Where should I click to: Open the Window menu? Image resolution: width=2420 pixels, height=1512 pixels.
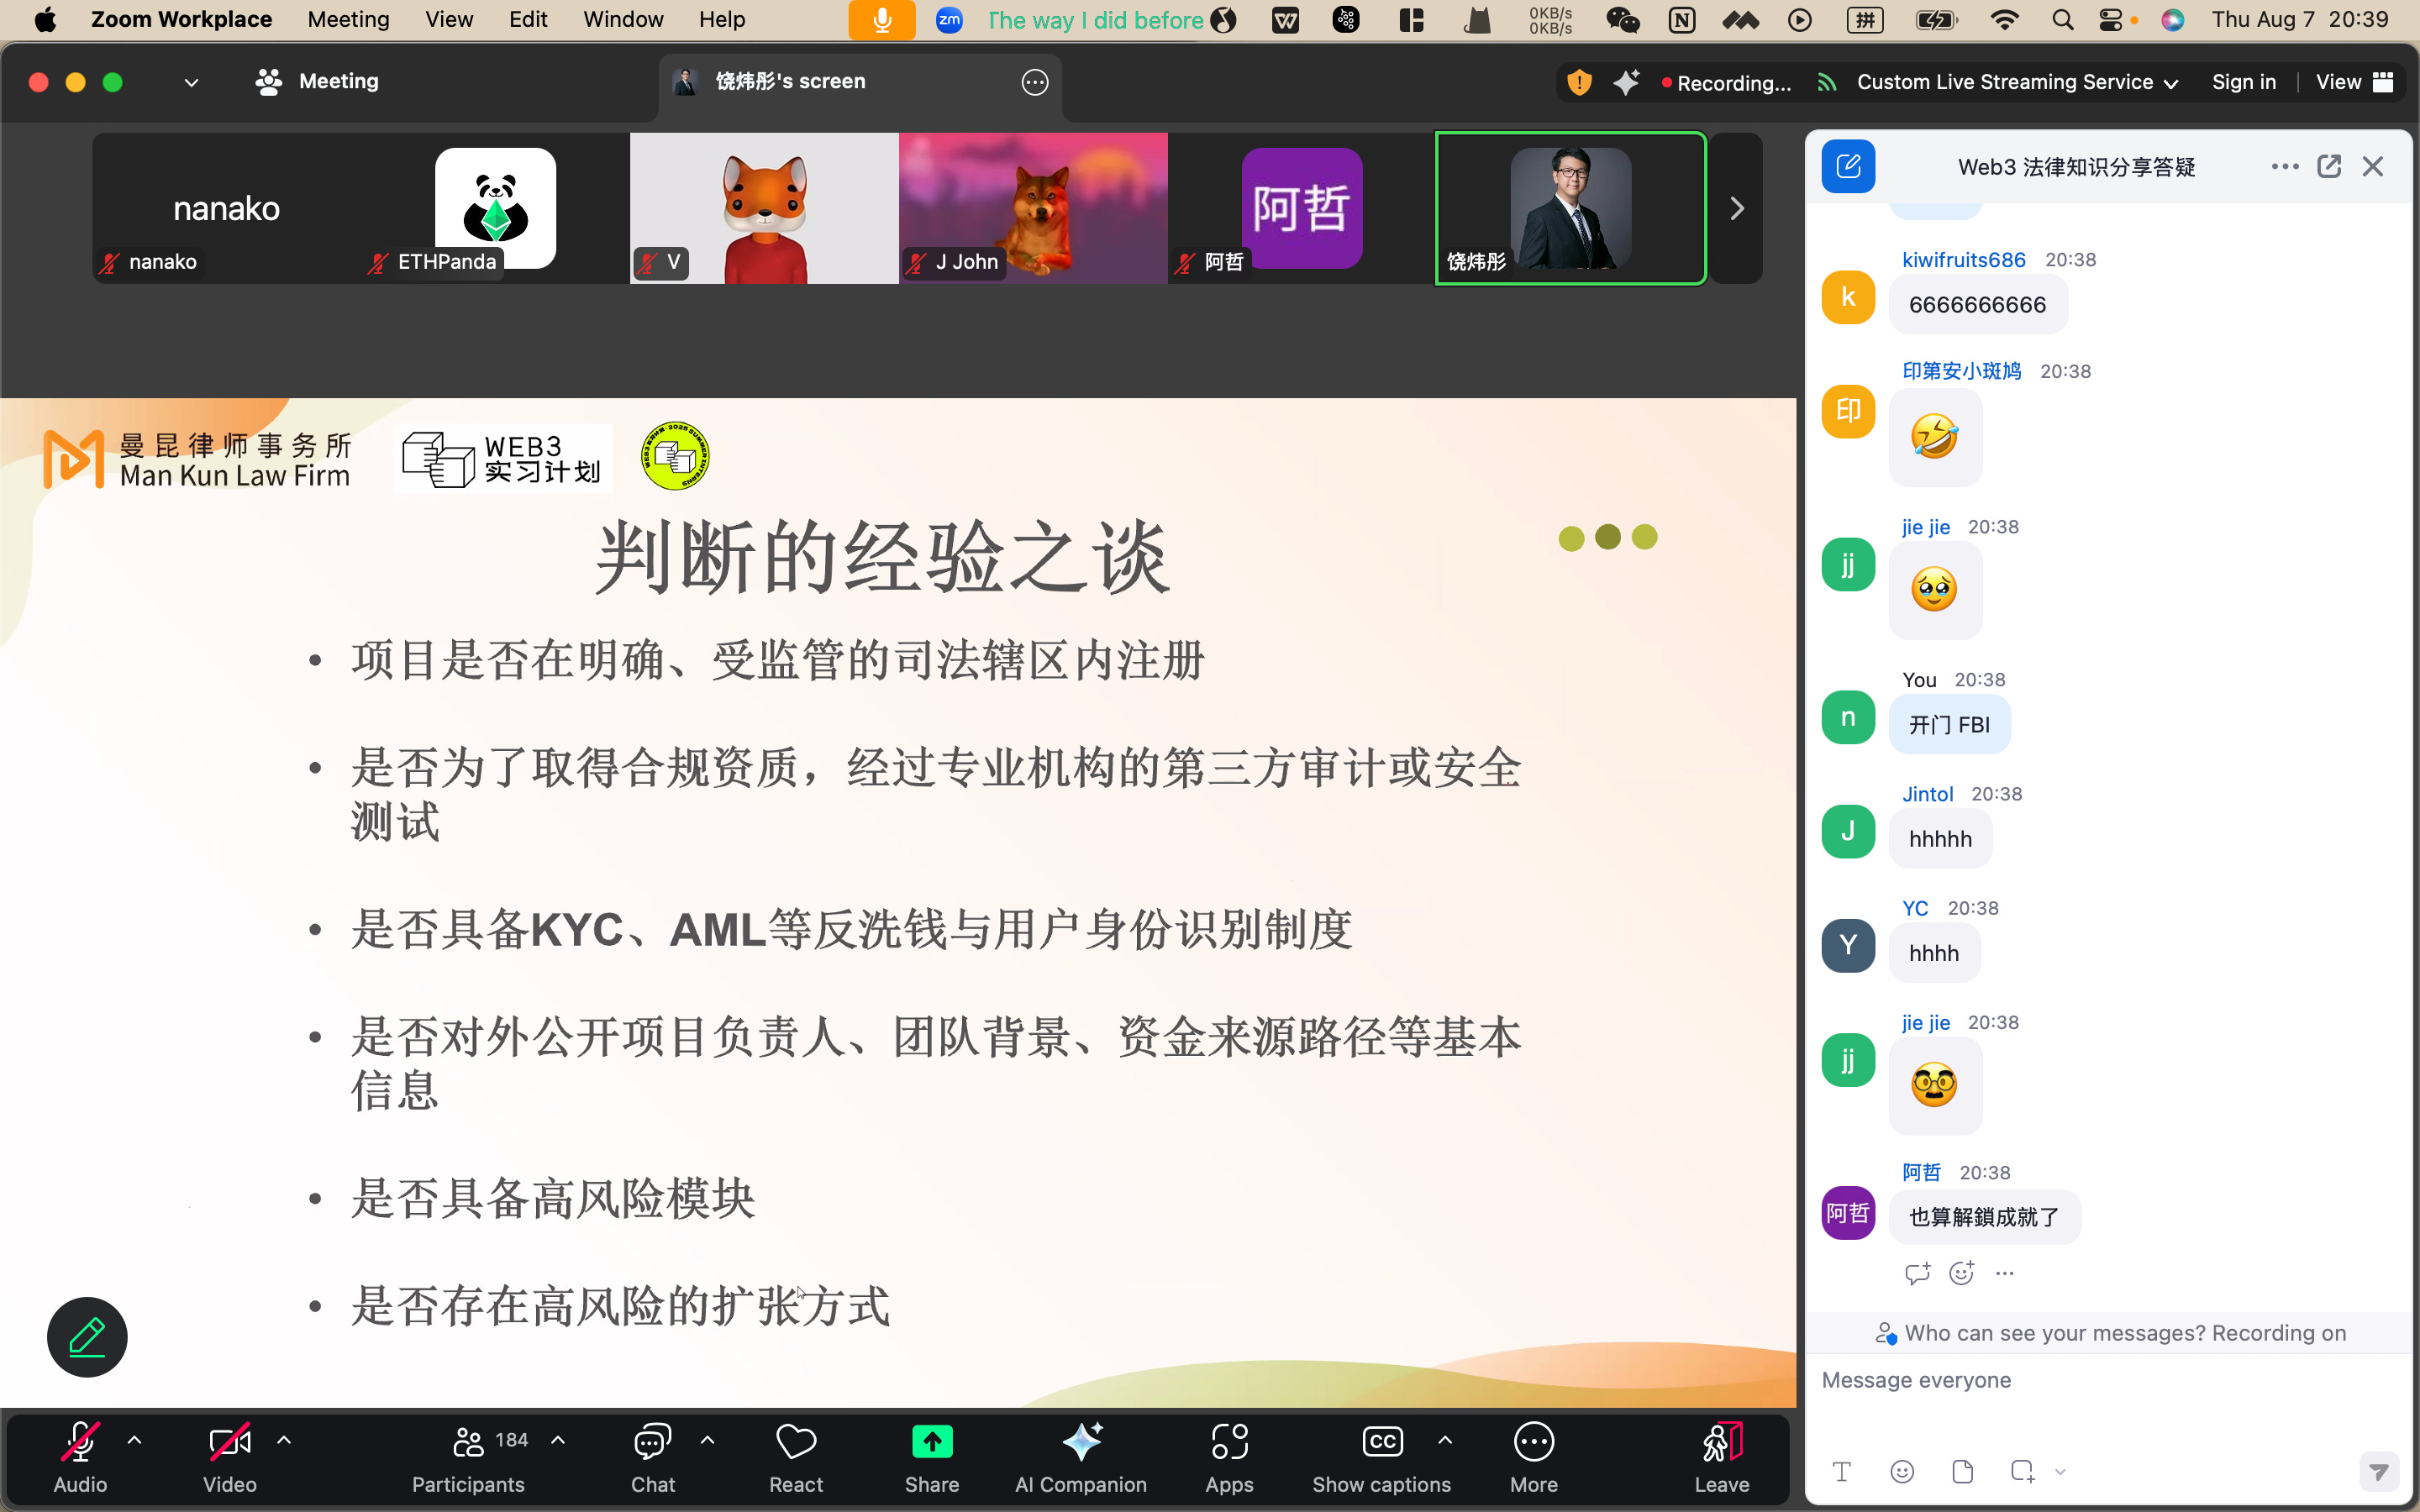623,20
